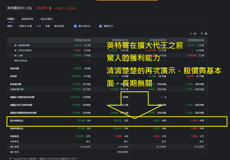Click the 72.28% year-over-year value
The height and width of the screenshot is (160, 230).
pos(77,50)
